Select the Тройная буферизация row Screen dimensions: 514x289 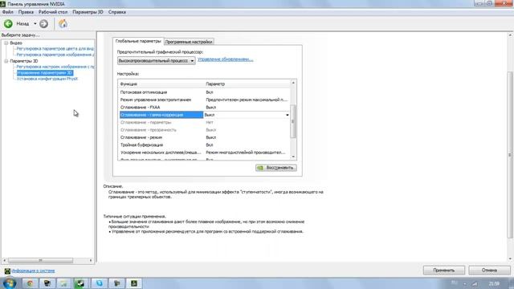205,145
